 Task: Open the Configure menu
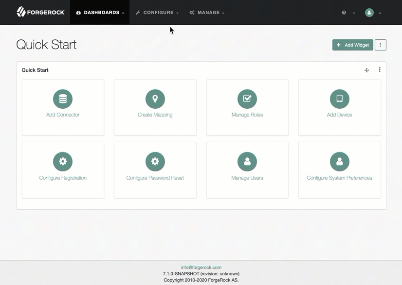[x=157, y=13]
